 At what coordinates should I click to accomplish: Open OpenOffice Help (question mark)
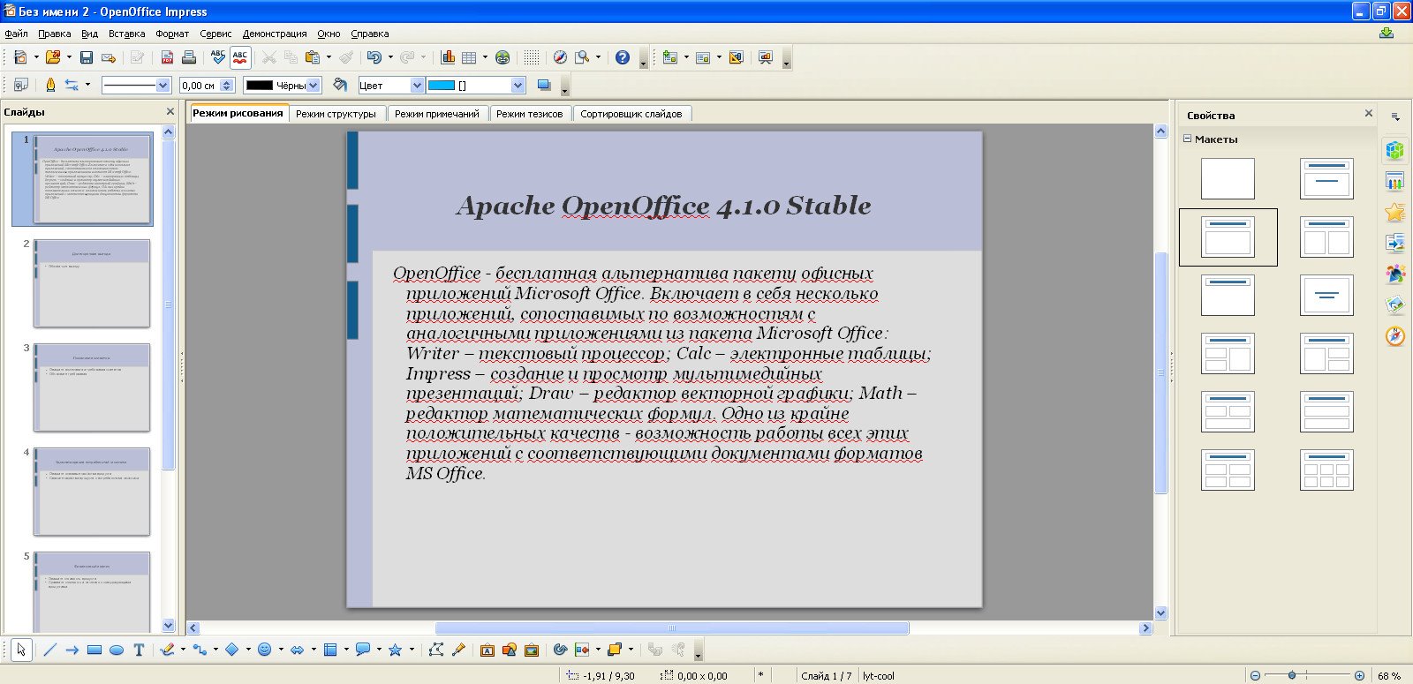623,57
